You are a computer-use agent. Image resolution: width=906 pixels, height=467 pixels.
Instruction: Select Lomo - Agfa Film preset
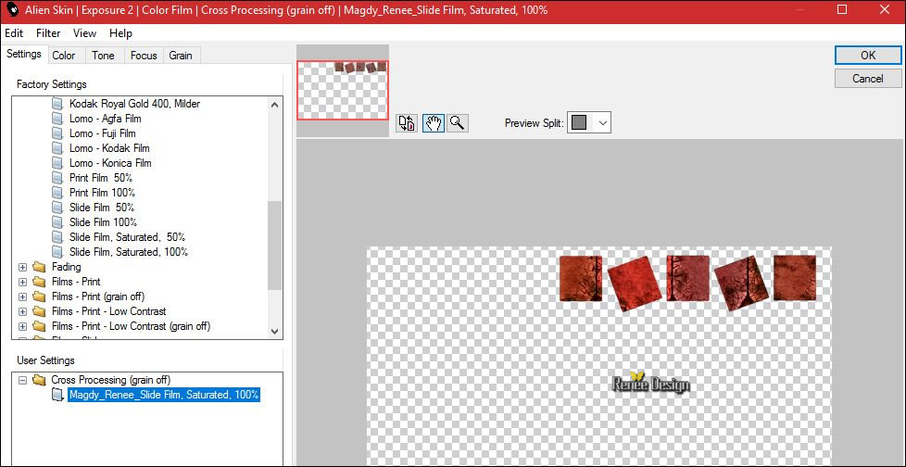click(x=106, y=119)
